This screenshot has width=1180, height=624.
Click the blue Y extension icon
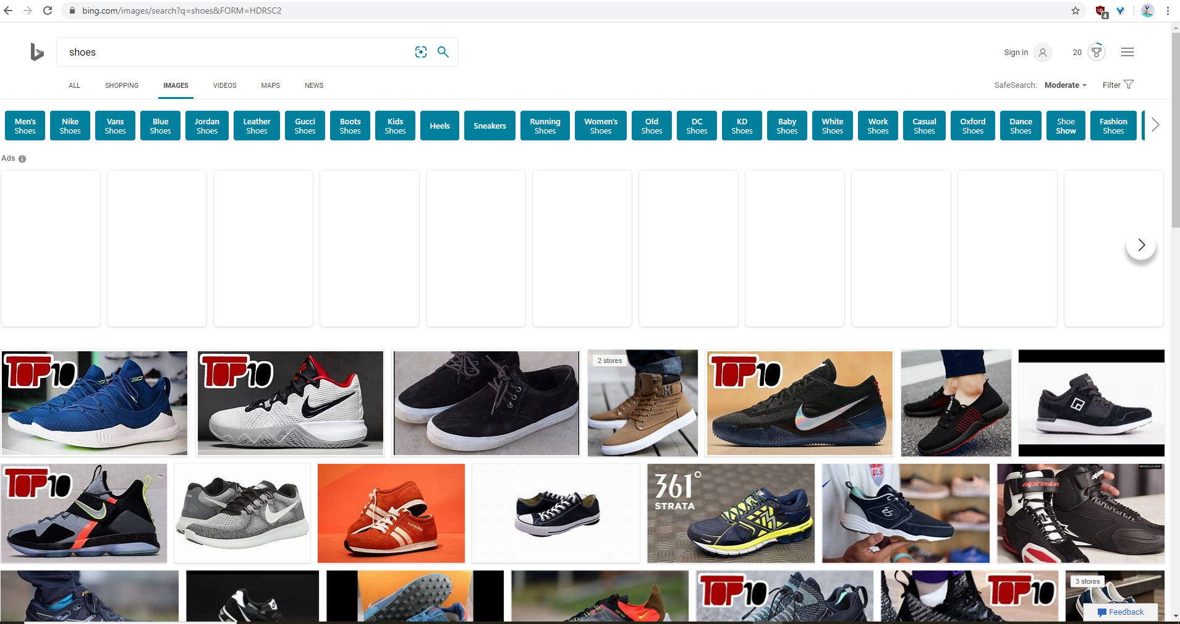click(x=1120, y=11)
